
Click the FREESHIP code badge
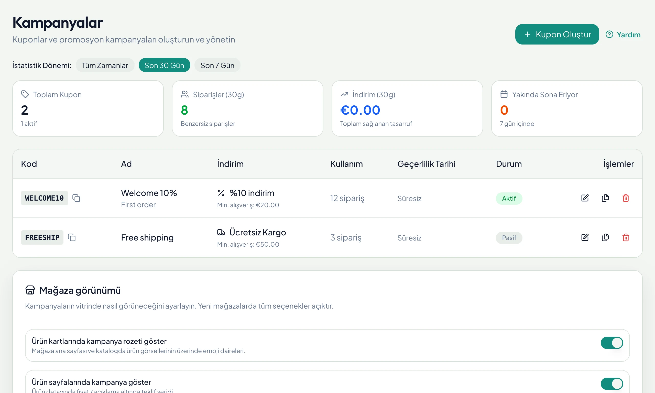pos(42,237)
